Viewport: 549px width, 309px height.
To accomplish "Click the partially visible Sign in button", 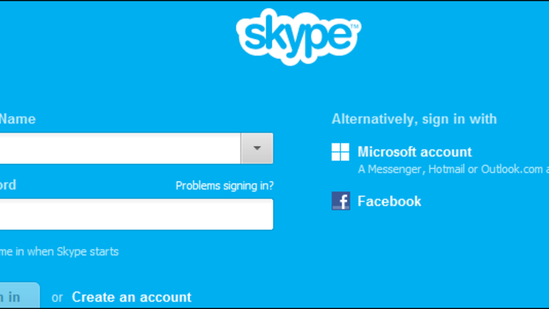I will 20,295.
